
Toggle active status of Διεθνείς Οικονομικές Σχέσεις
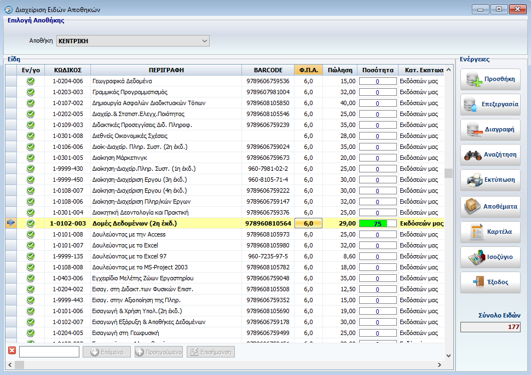(31, 136)
